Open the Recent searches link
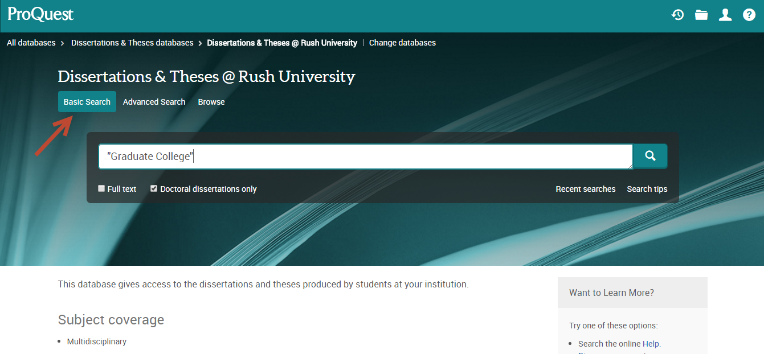Image resolution: width=764 pixels, height=354 pixels. point(586,189)
